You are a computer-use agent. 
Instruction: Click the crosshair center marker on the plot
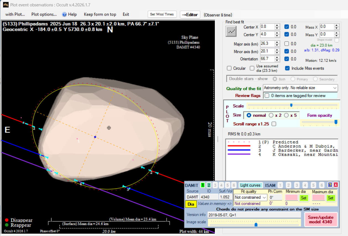click(109, 128)
